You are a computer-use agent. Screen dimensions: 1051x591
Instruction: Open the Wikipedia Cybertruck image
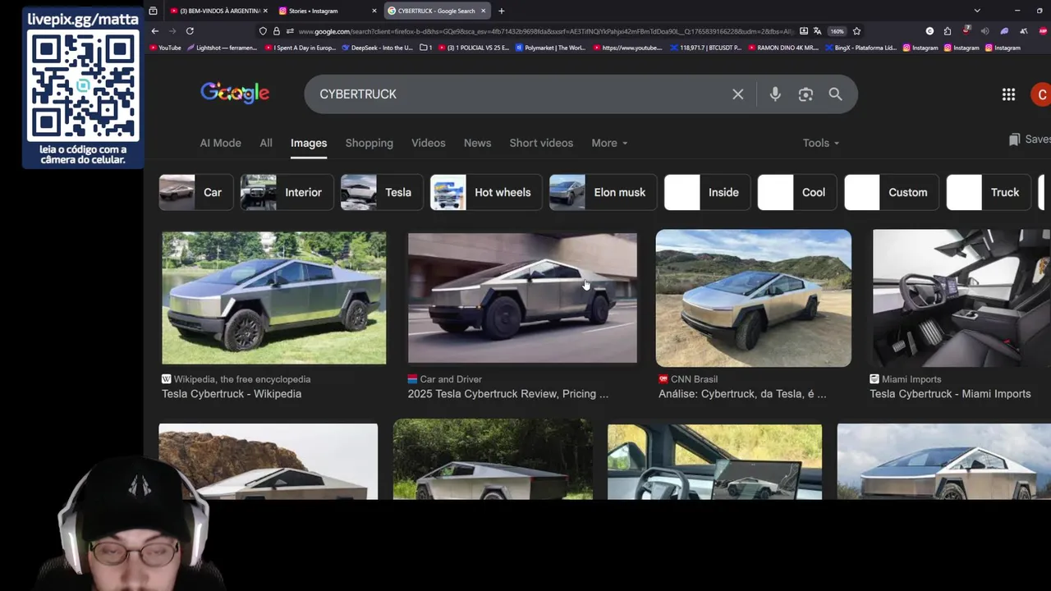point(273,298)
